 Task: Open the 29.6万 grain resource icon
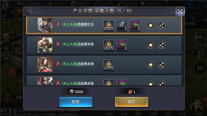[x=108, y=25]
